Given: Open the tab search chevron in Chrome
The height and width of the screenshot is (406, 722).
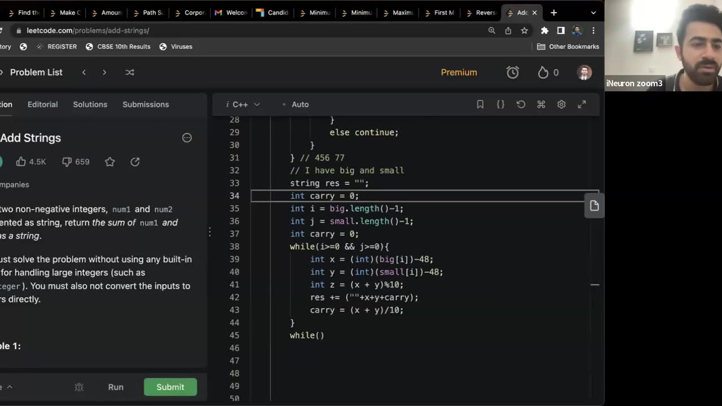Looking at the screenshot, I should (593, 12).
